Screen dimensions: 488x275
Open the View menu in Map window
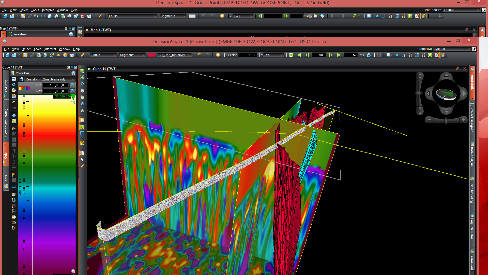pos(13,10)
